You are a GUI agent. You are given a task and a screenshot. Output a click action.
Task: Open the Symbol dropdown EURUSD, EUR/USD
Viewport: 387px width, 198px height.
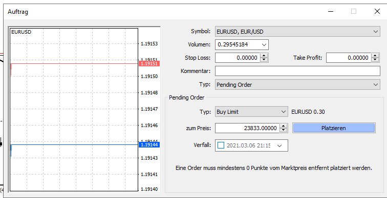point(297,32)
